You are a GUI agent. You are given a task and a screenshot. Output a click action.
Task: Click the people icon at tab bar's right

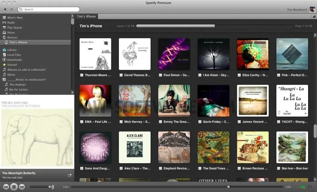(314, 17)
